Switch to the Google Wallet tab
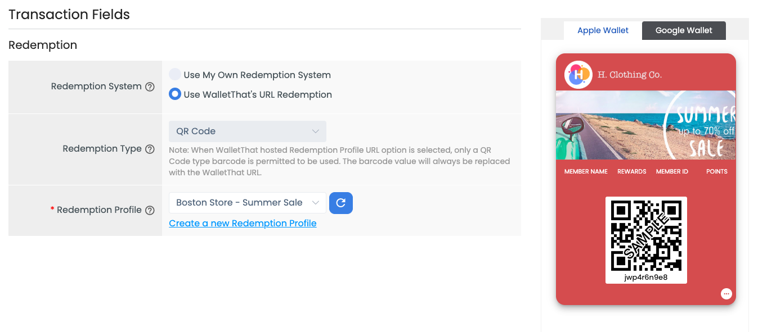This screenshot has height=332, width=758. click(684, 30)
